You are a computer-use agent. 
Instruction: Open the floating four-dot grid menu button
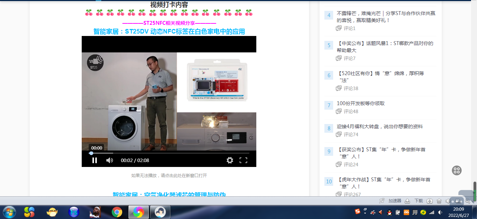click(x=457, y=170)
